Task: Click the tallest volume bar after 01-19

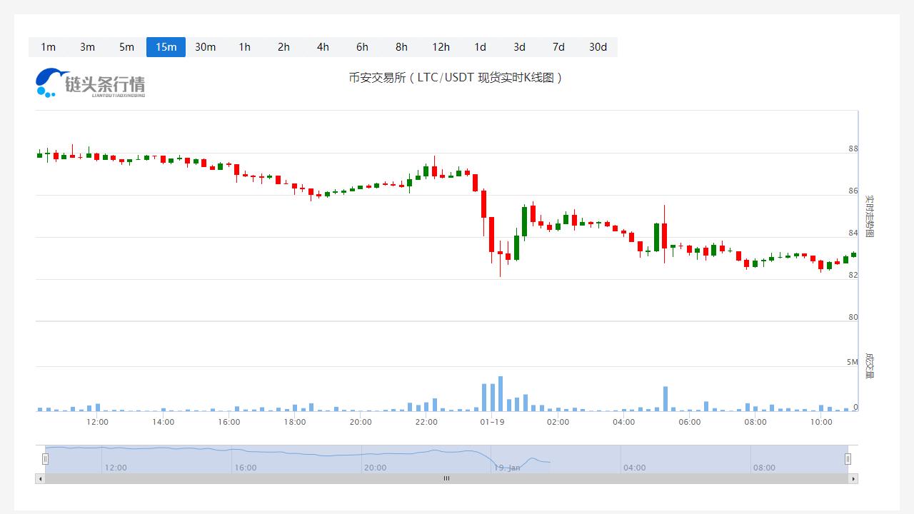Action: click(501, 393)
